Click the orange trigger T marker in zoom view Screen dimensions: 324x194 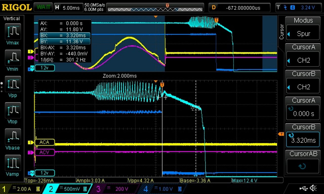162,85
